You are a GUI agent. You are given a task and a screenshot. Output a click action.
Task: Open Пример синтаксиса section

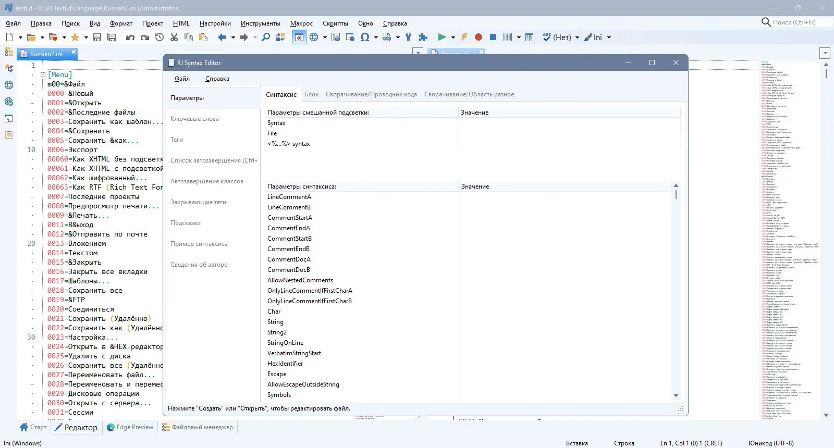pyautogui.click(x=199, y=244)
